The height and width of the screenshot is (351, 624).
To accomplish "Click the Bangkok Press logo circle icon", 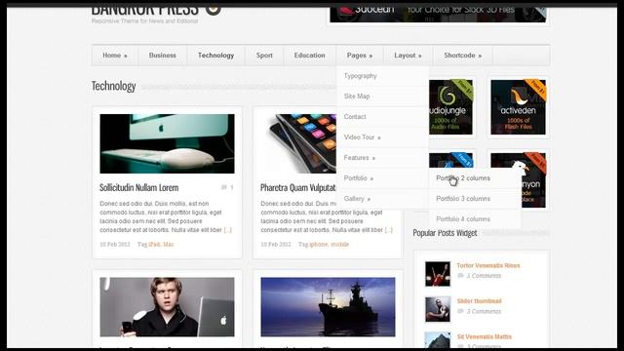I will 213,10.
